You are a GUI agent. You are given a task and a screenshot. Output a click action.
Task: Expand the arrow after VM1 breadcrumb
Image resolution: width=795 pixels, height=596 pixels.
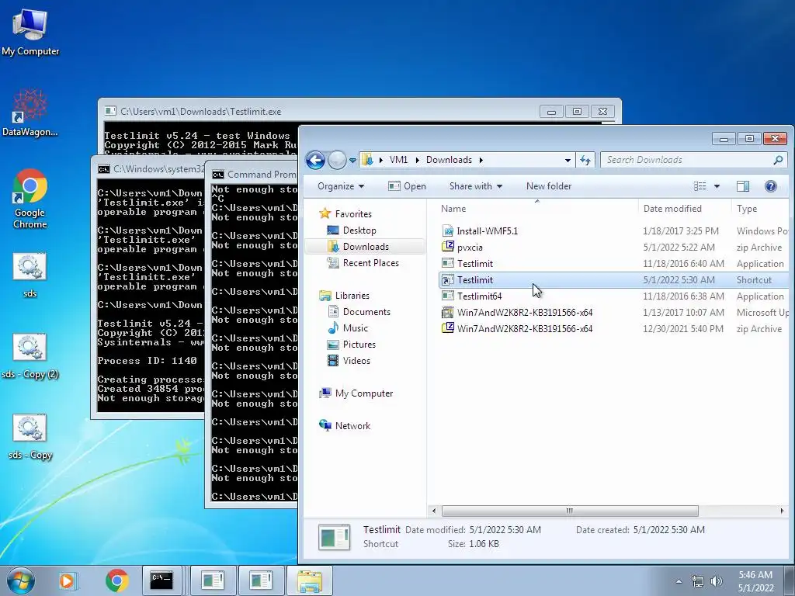[417, 160]
